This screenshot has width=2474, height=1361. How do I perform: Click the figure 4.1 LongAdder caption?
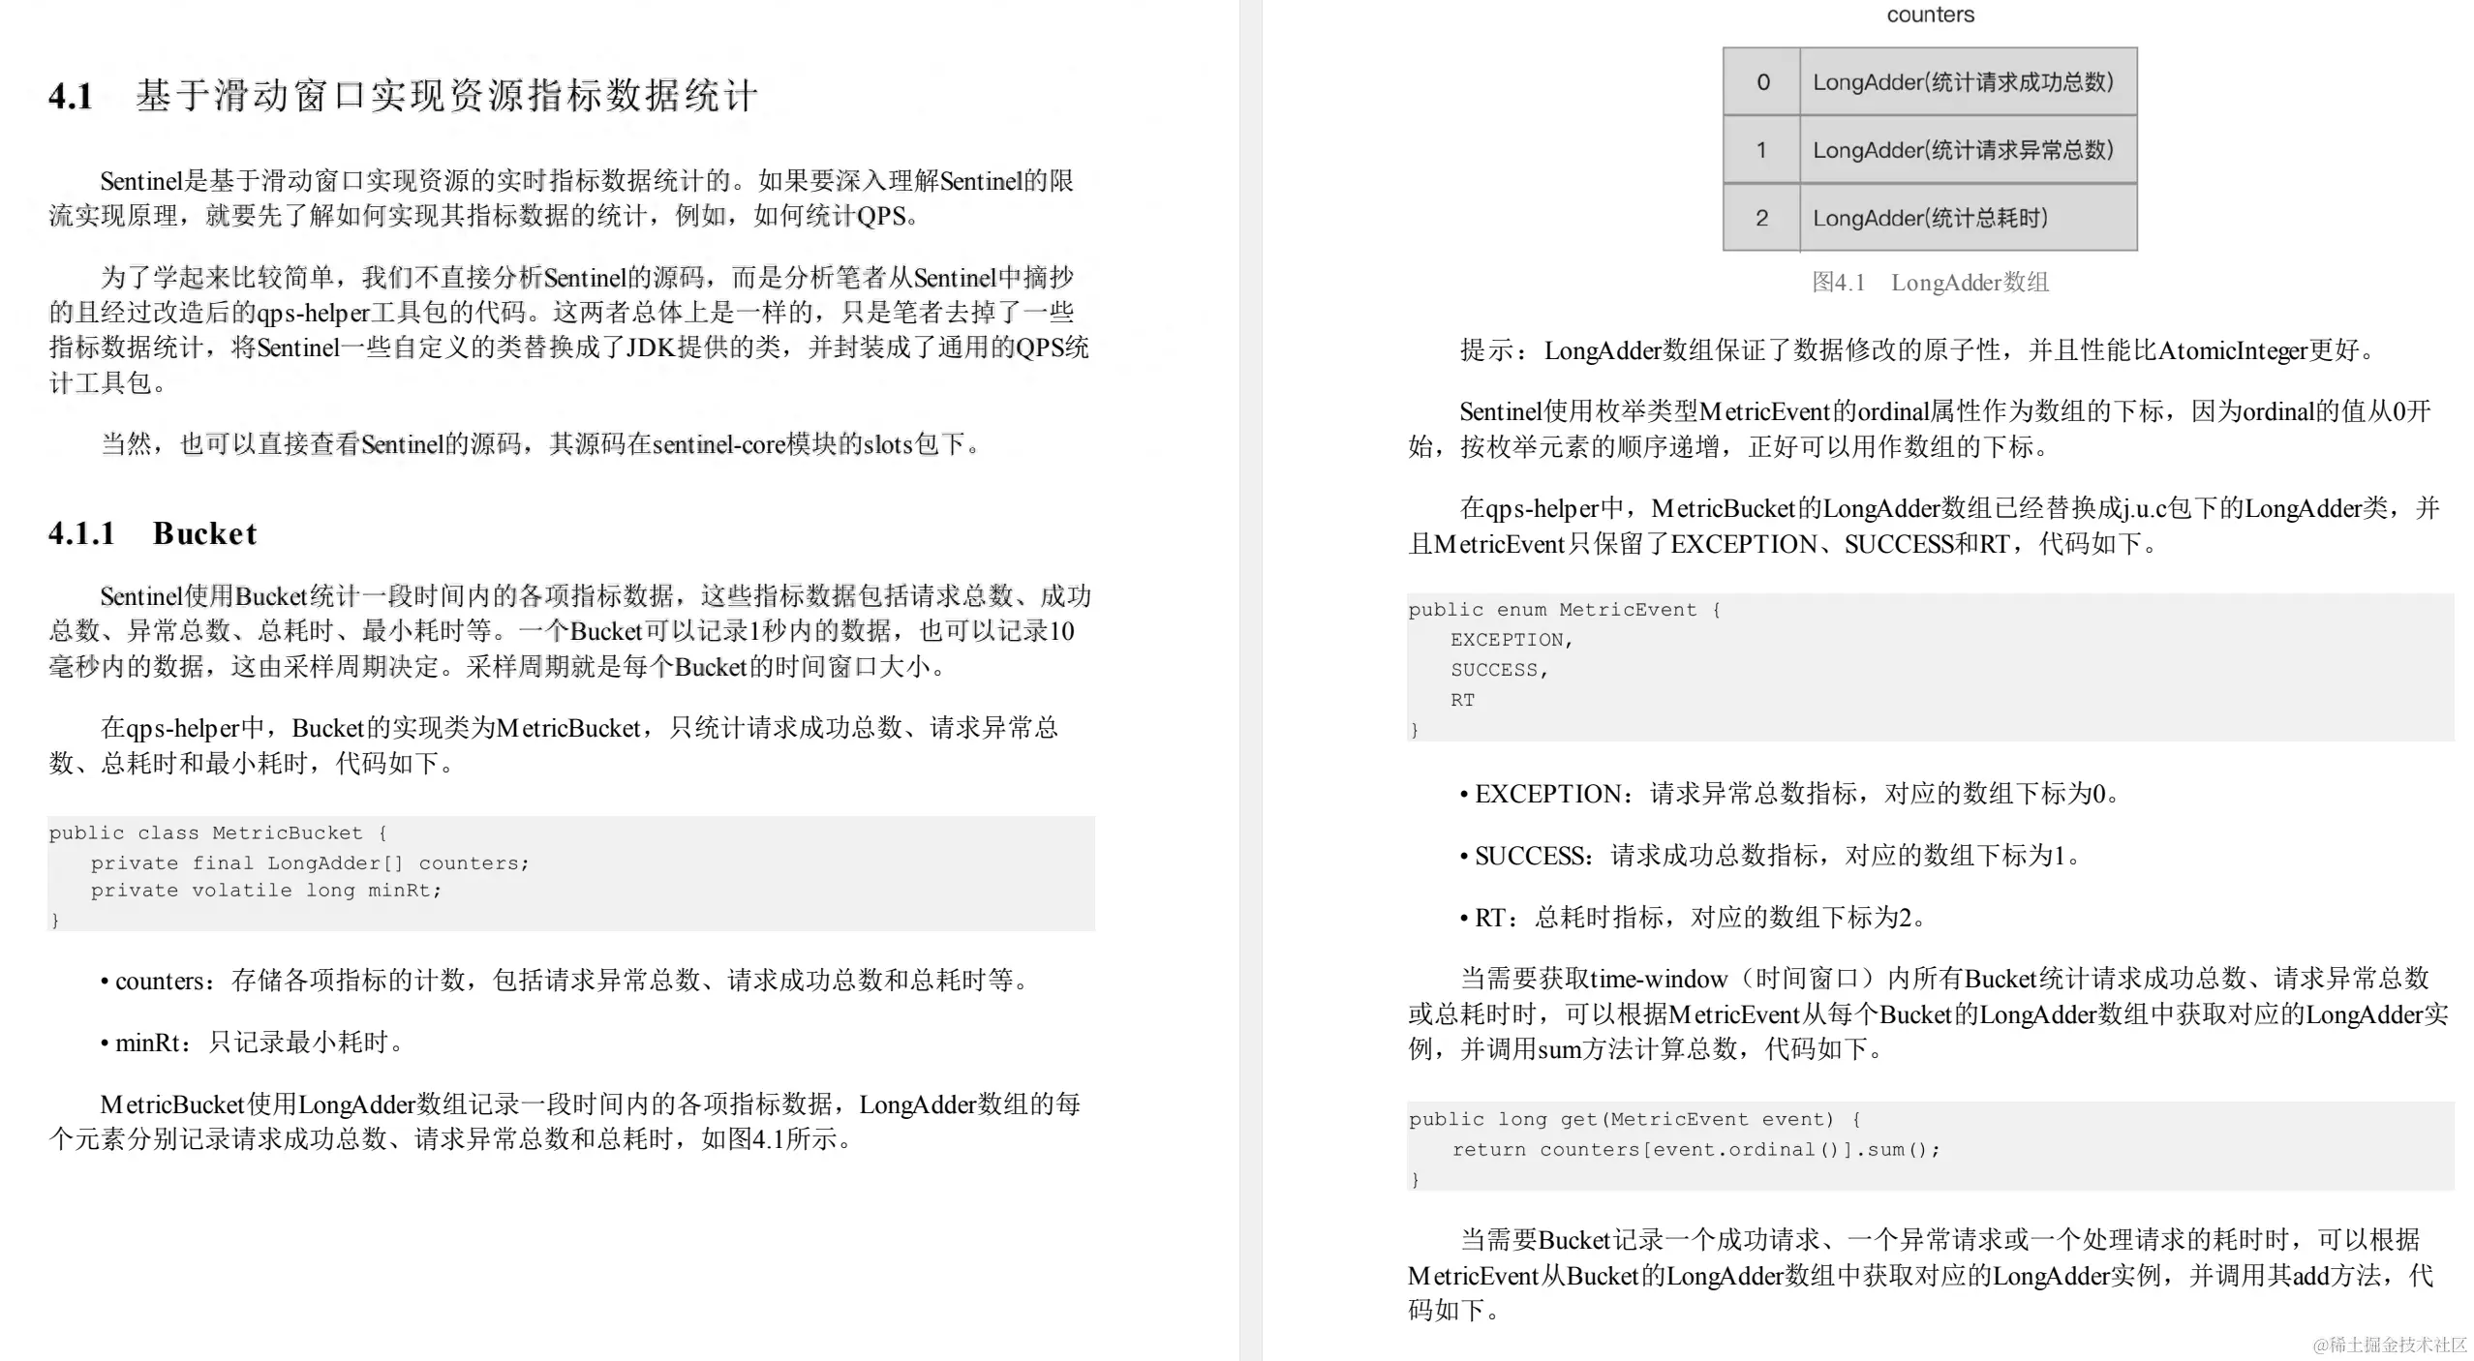[x=1930, y=283]
